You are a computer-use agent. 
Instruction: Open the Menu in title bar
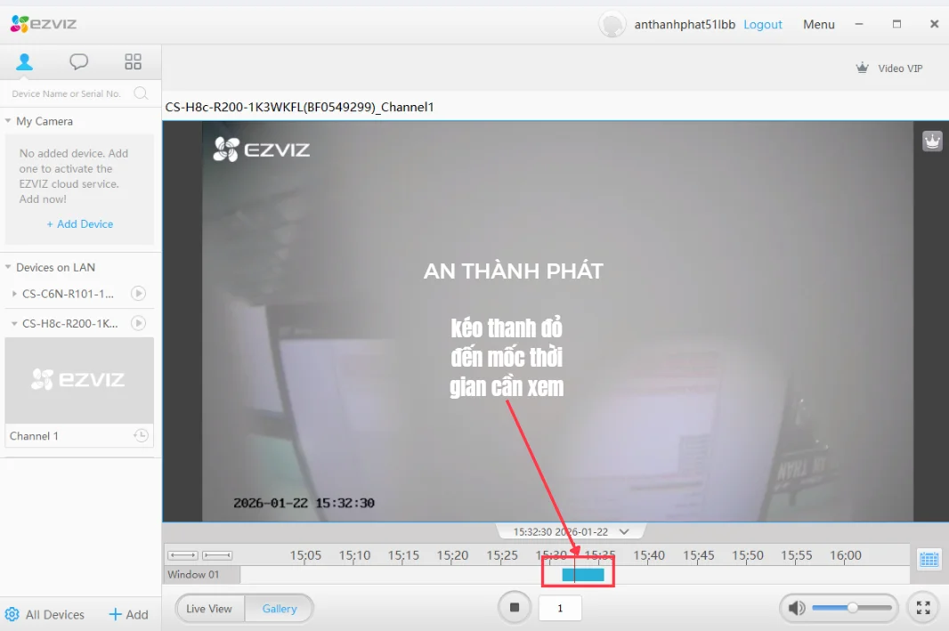point(818,24)
